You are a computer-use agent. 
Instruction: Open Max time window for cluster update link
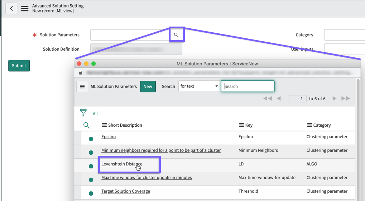[147, 178]
